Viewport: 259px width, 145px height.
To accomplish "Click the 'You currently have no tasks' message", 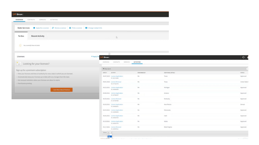I will click(32, 45).
